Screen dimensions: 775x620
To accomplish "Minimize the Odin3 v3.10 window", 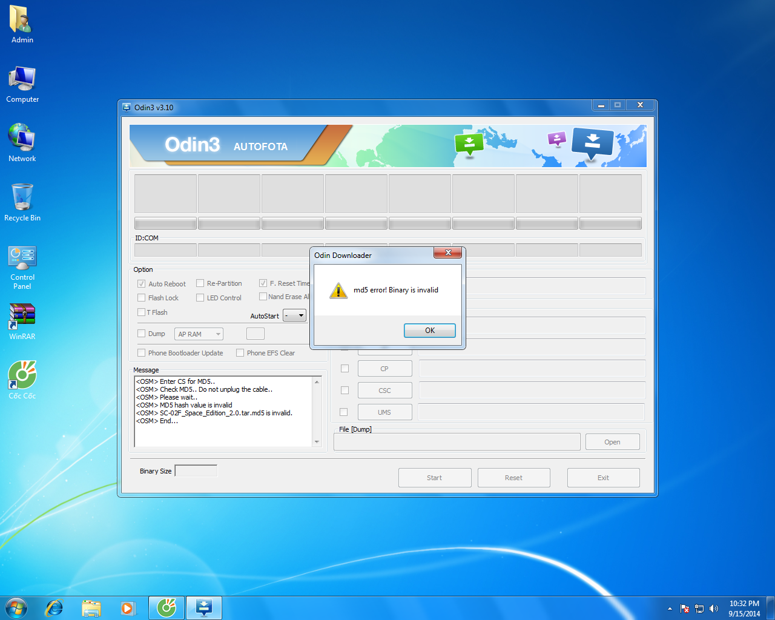I will [601, 105].
